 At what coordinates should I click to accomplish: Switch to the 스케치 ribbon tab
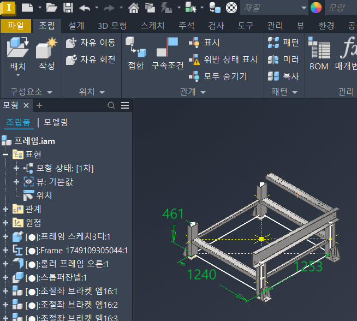tap(152, 26)
